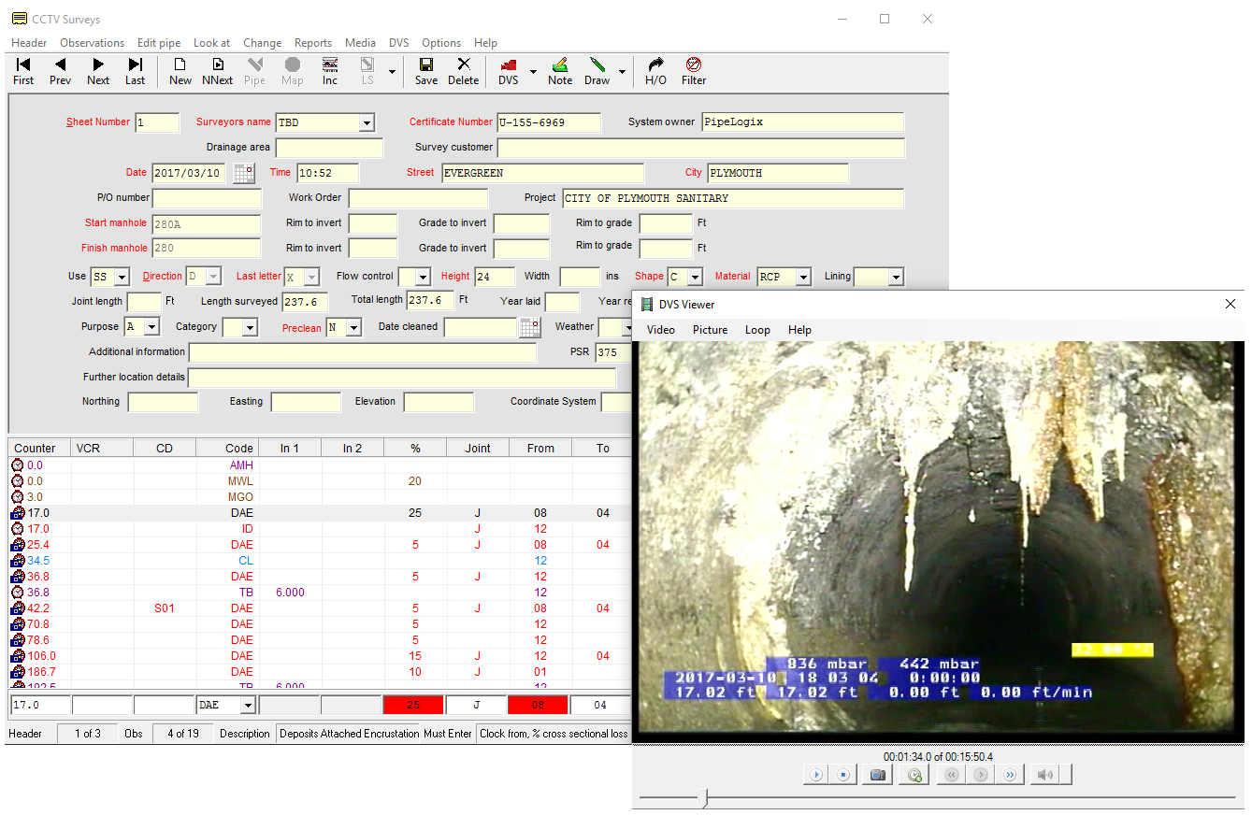
Task: Click the Sheet Number field
Action: coord(157,122)
